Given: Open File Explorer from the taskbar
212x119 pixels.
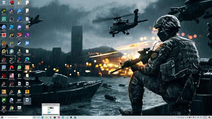Looking at the screenshot, I should [47, 117].
